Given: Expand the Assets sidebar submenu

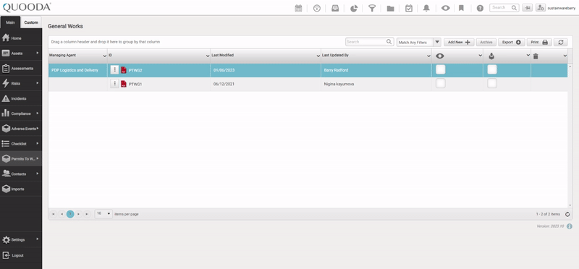Looking at the screenshot, I should (x=38, y=53).
